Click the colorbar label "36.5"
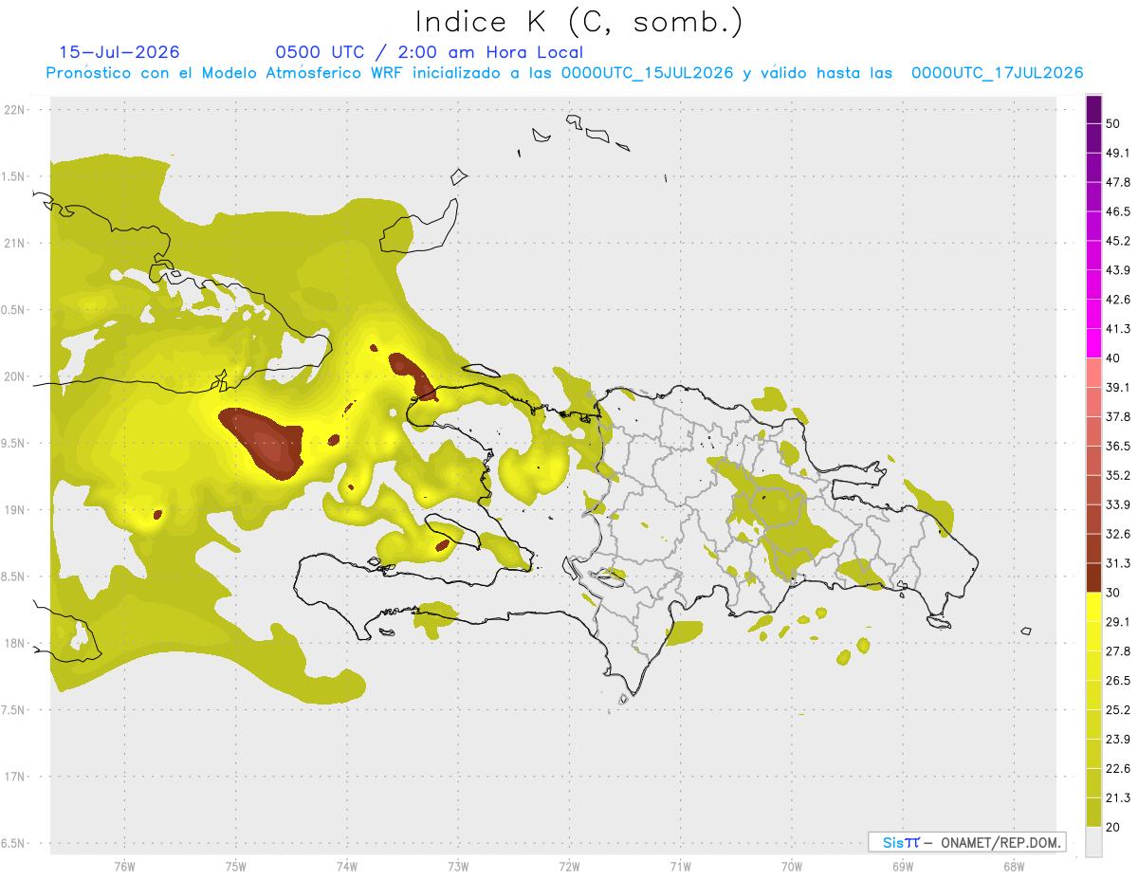Screen dimensions: 1138x879 coord(1117,446)
